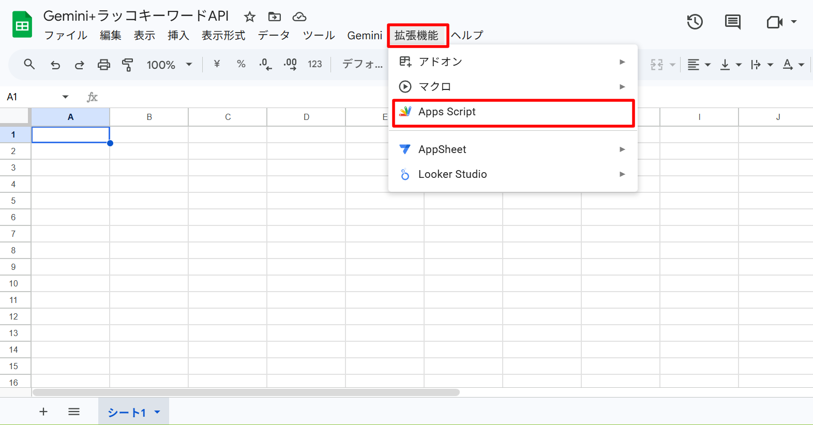Expand the アドオン submenu arrow

pyautogui.click(x=622, y=62)
